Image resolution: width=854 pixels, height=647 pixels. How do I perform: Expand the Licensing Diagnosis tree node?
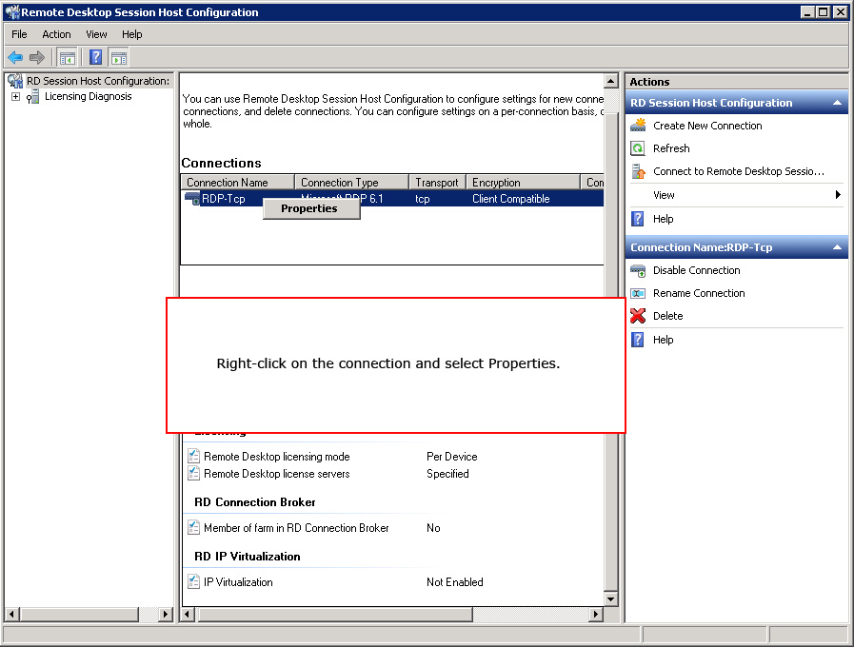(x=16, y=97)
